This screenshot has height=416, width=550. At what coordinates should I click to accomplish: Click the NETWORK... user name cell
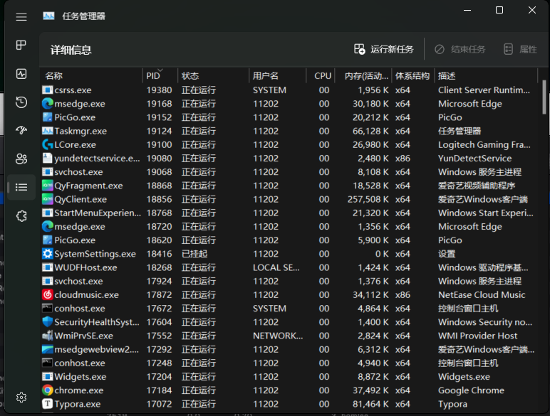[278, 336]
